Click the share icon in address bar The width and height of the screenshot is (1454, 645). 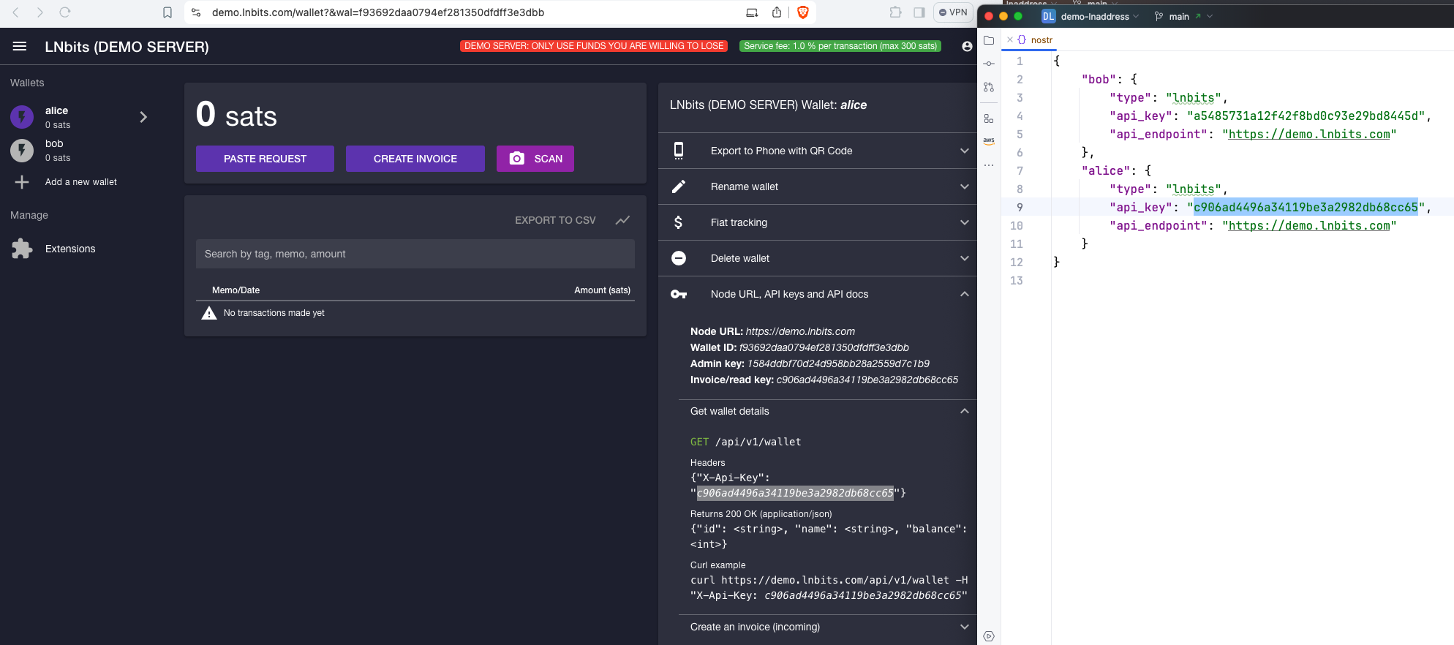pos(777,12)
